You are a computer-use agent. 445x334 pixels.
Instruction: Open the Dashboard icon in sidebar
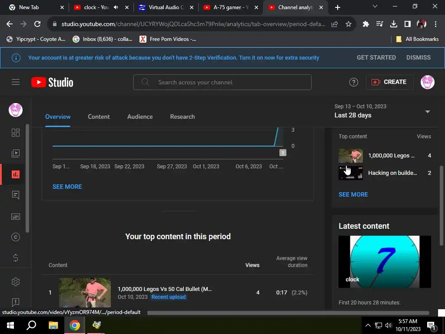[x=16, y=133]
